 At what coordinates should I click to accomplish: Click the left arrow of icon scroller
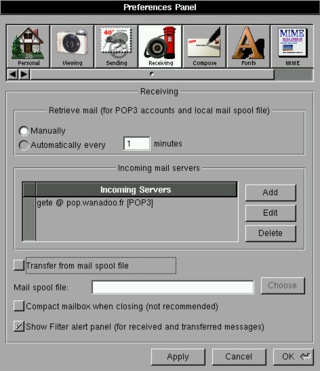tap(12, 75)
